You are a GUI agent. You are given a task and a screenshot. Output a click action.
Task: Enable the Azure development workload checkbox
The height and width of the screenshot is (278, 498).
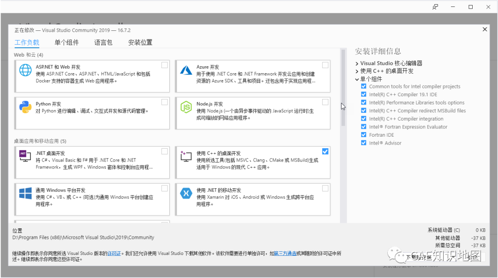[x=325, y=65]
